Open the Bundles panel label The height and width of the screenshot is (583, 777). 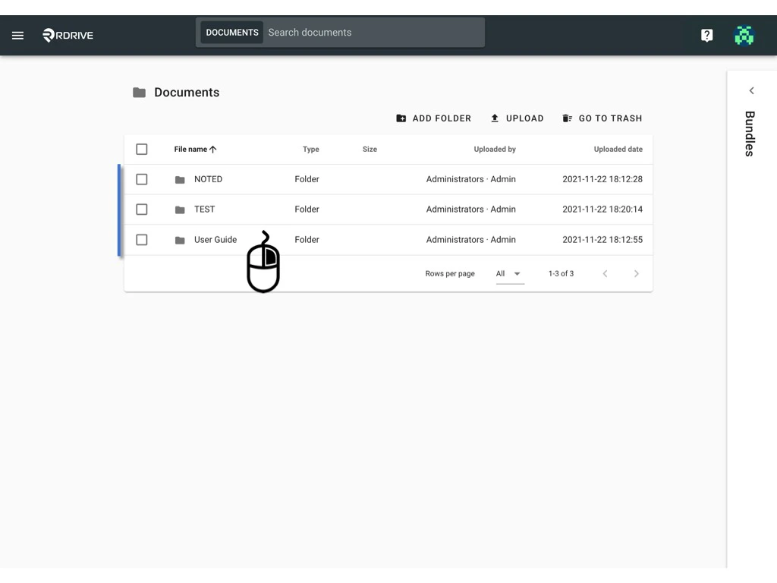pos(750,134)
